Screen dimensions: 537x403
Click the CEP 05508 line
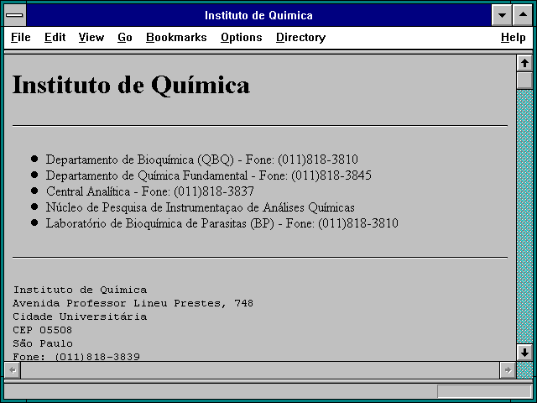(x=43, y=330)
